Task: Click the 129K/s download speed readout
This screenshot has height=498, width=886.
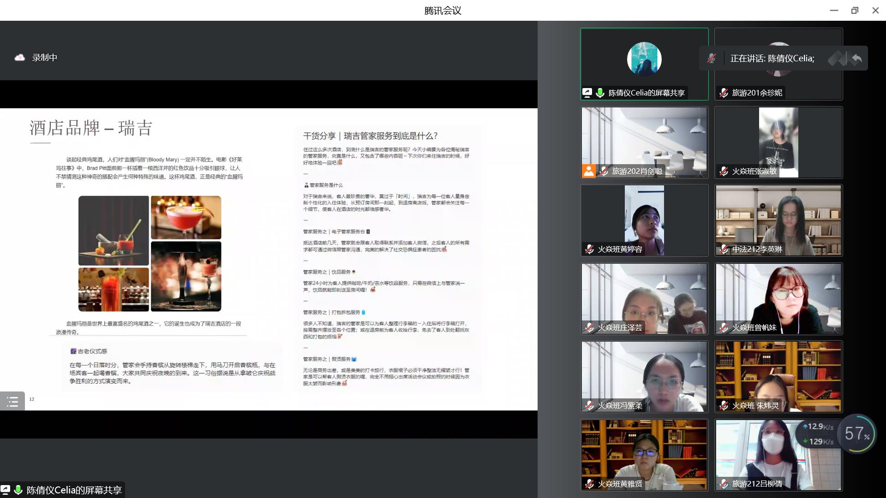Action: [x=818, y=441]
